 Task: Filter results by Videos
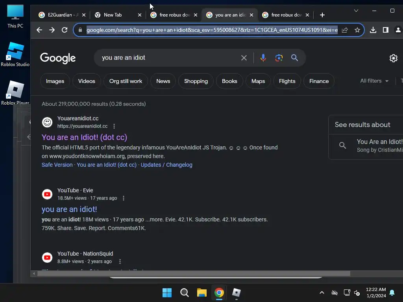[87, 81]
